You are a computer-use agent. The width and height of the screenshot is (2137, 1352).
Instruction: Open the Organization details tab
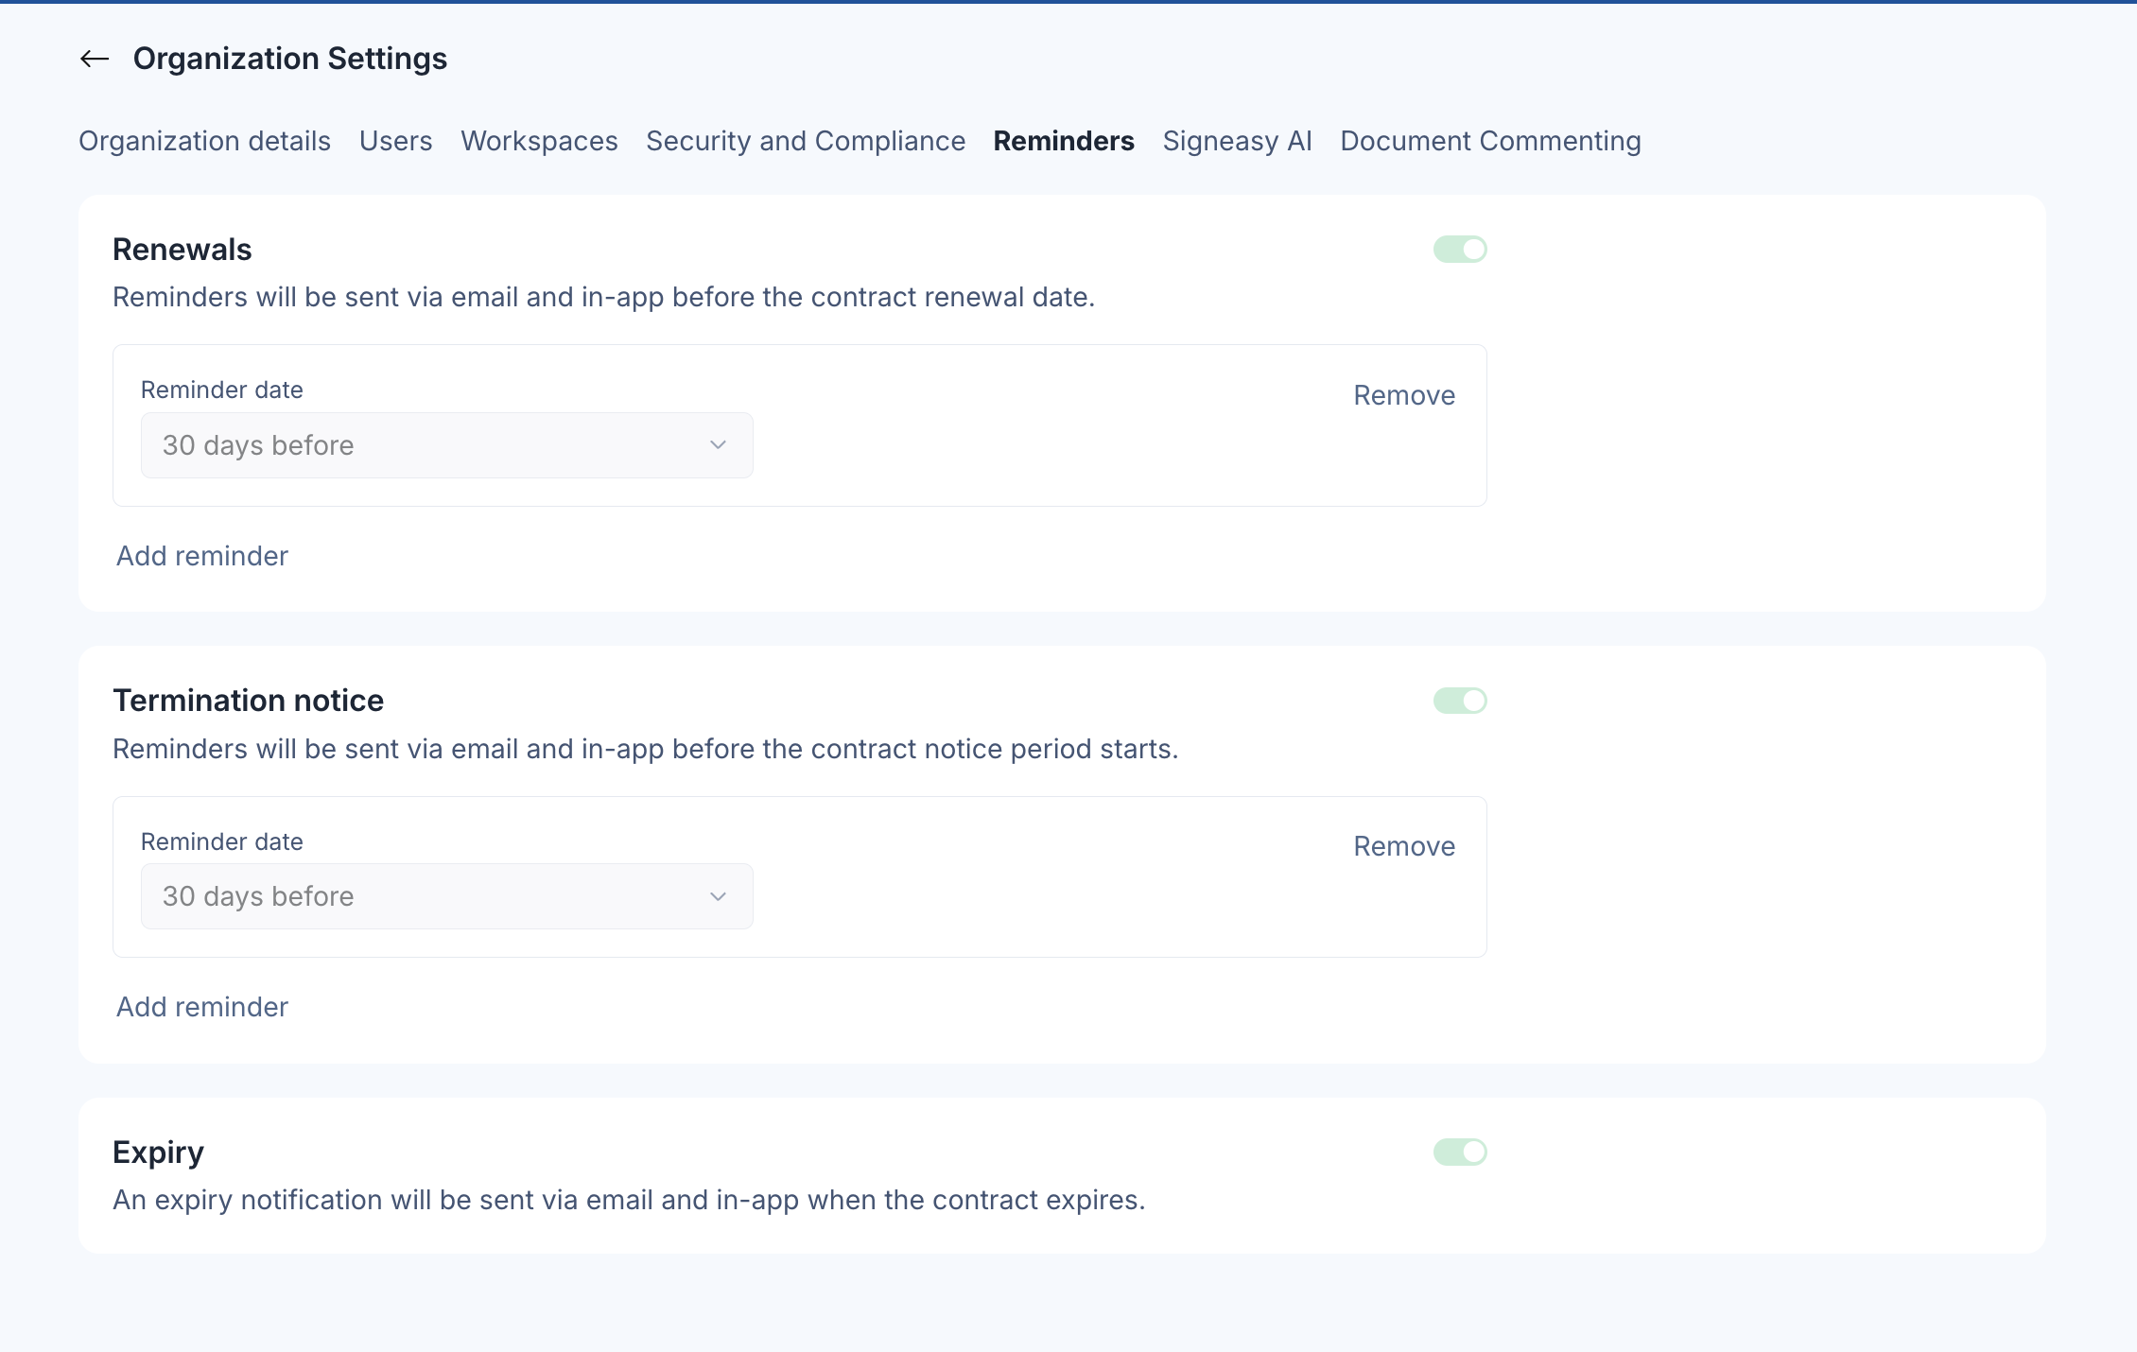tap(204, 141)
